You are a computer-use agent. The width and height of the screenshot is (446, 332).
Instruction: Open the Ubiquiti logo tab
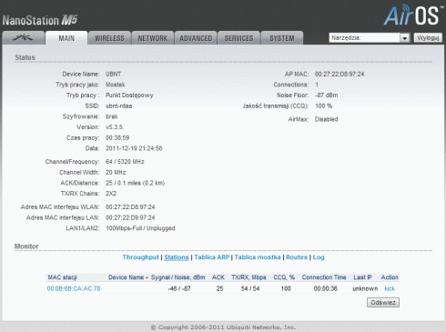point(24,38)
